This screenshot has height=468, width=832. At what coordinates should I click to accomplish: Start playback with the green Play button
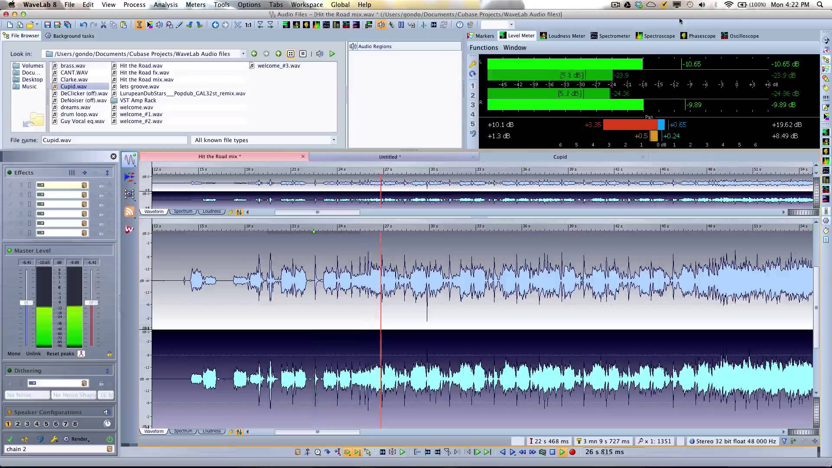[562, 452]
